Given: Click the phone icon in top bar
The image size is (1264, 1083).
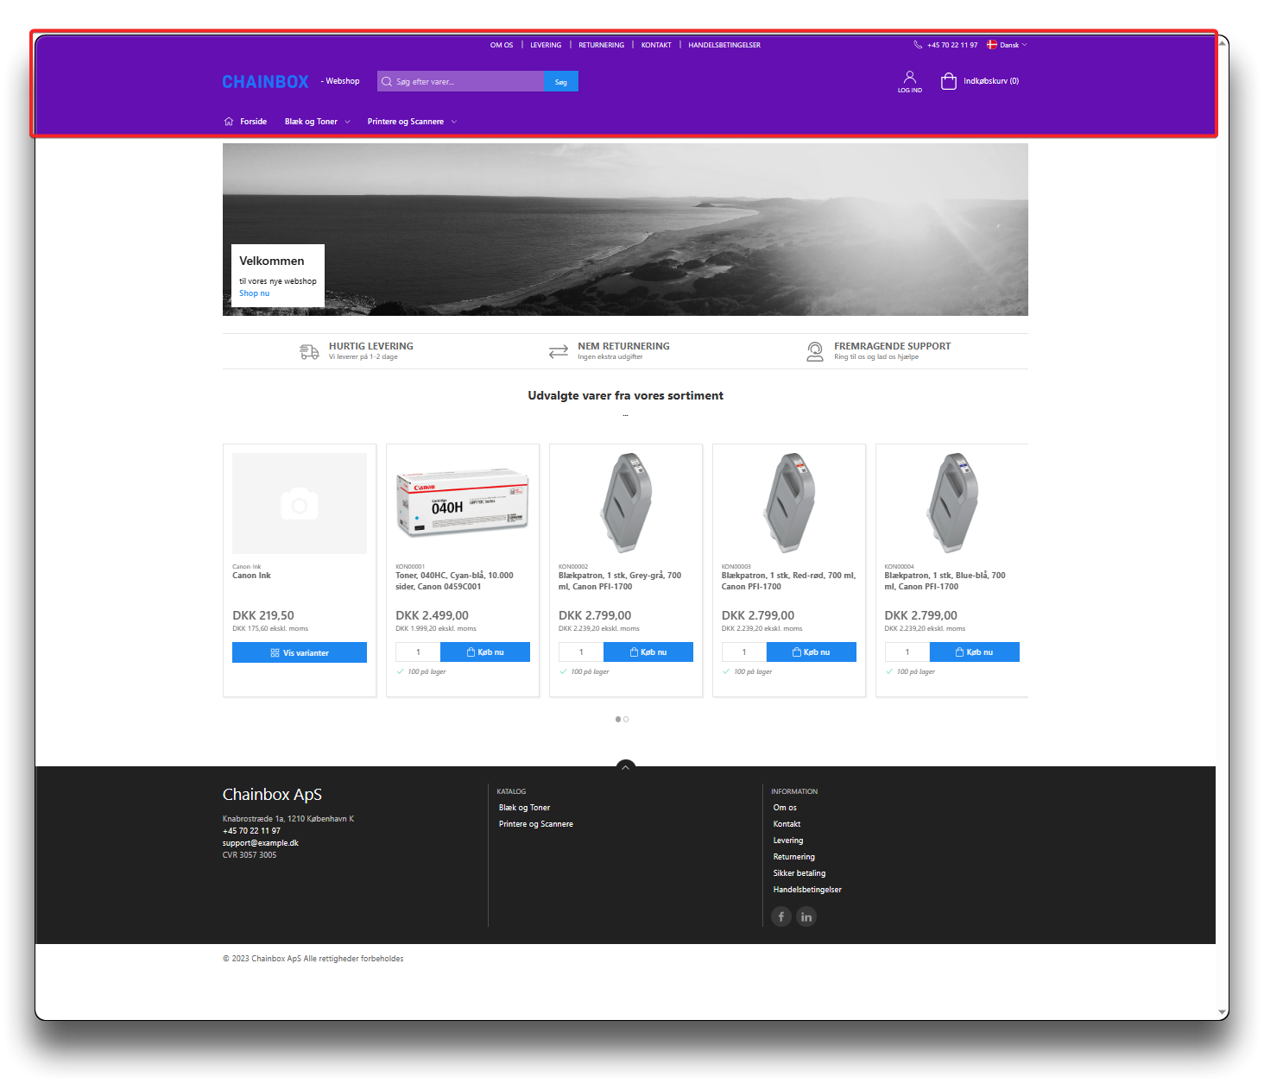Looking at the screenshot, I should [x=918, y=45].
